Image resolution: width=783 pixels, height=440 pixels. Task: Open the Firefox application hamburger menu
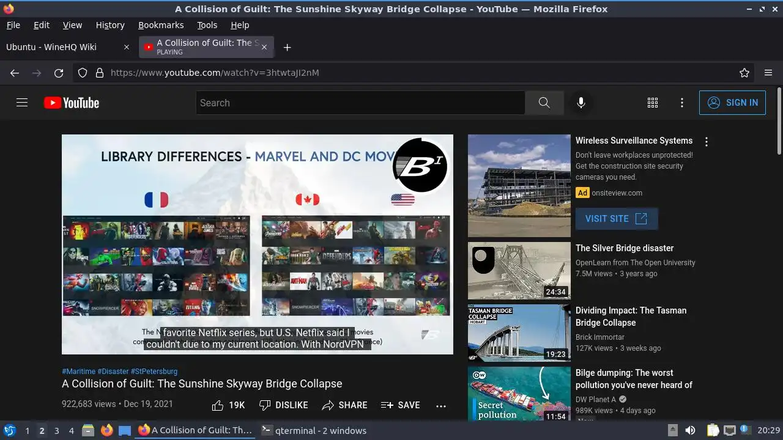pos(768,73)
